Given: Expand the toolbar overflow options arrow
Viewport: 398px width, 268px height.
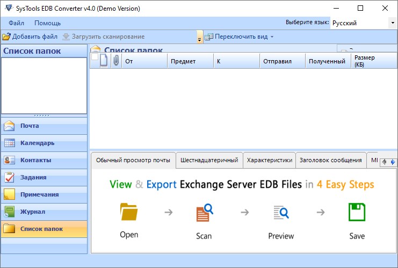Looking at the screenshot, I should [x=199, y=37].
